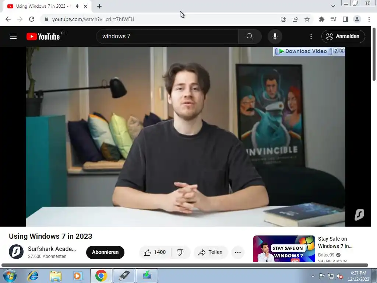Click the Chrome taskbar button

101,276
